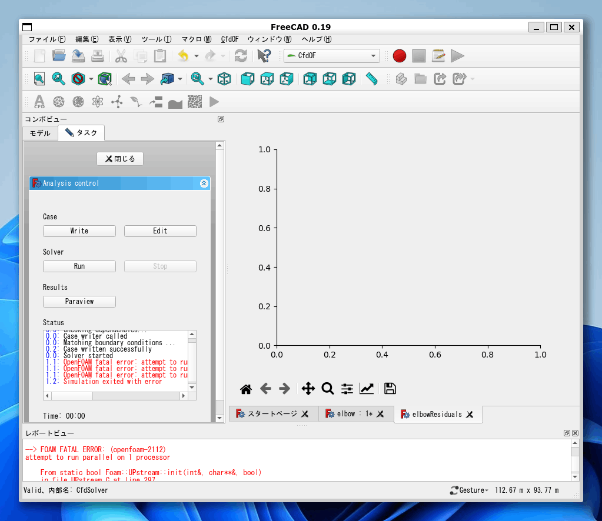Click the 閉じる button

coord(120,159)
